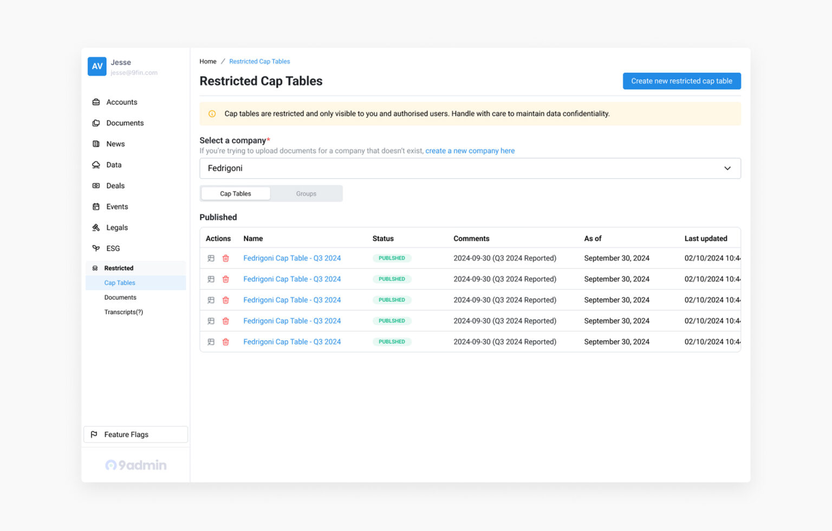Click the Name column header

[253, 238]
